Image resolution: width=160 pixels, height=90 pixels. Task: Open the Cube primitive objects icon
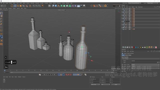coord(56,6)
